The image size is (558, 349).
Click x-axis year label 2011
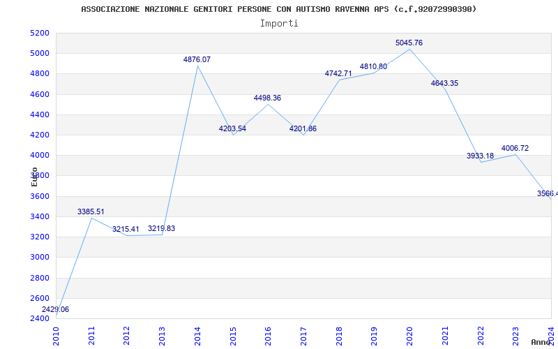(92, 336)
